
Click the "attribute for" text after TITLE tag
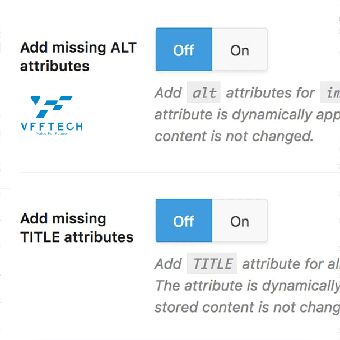(x=282, y=264)
